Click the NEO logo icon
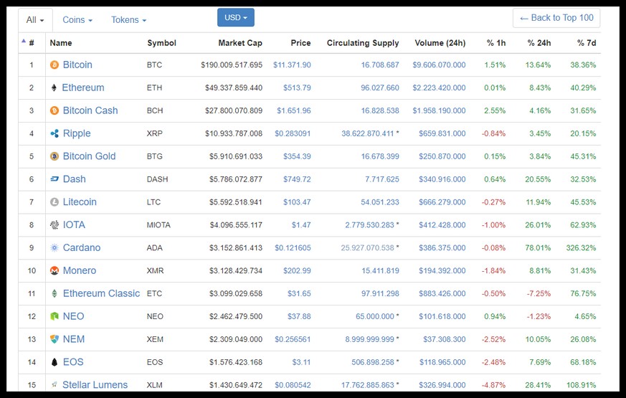The height and width of the screenshot is (398, 626). tap(54, 316)
